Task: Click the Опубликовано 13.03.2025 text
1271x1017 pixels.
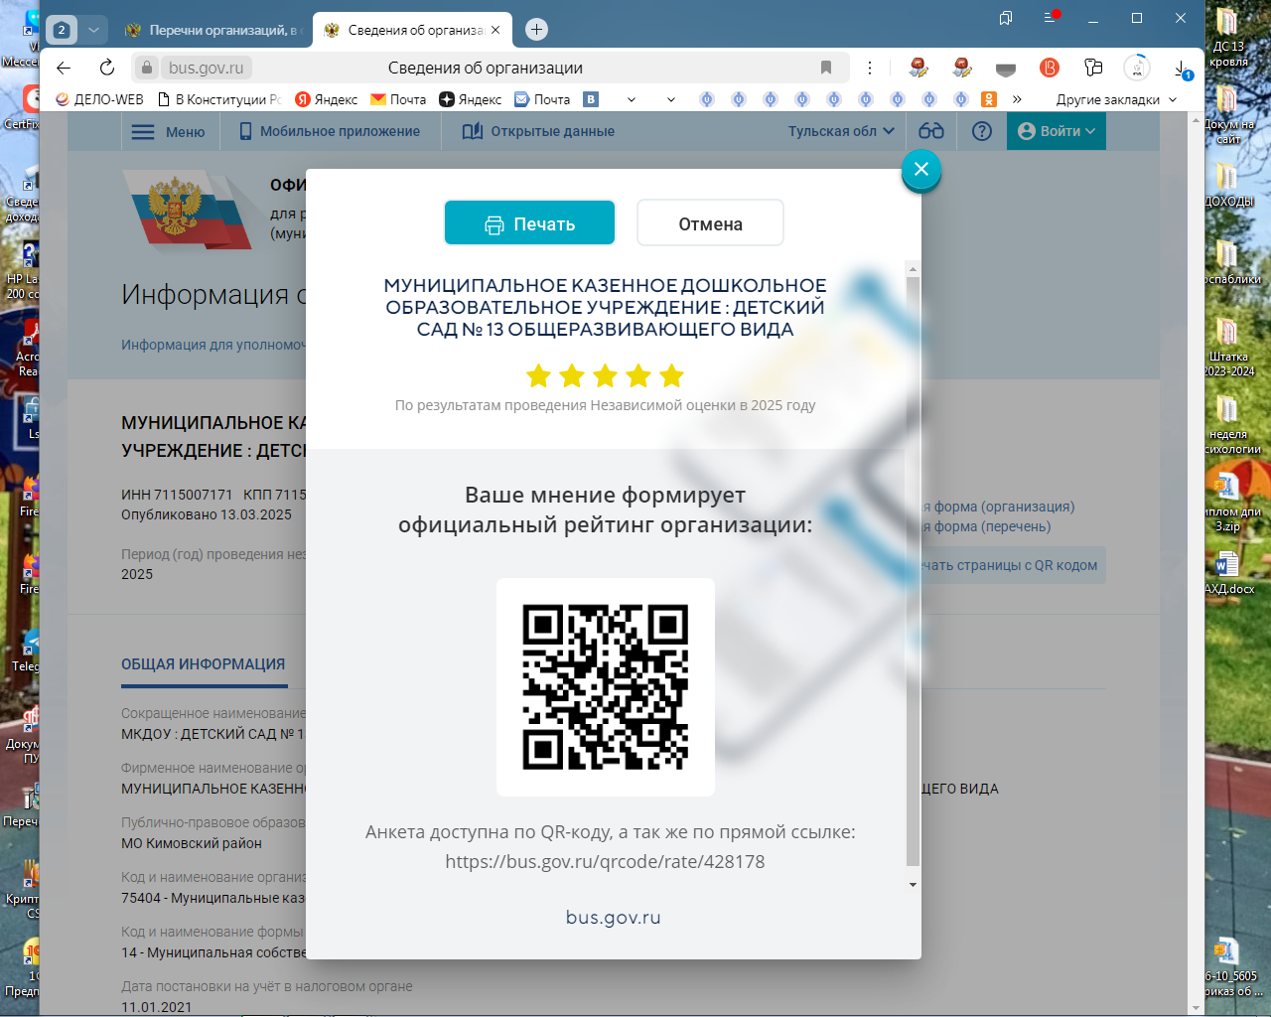Action: click(207, 514)
